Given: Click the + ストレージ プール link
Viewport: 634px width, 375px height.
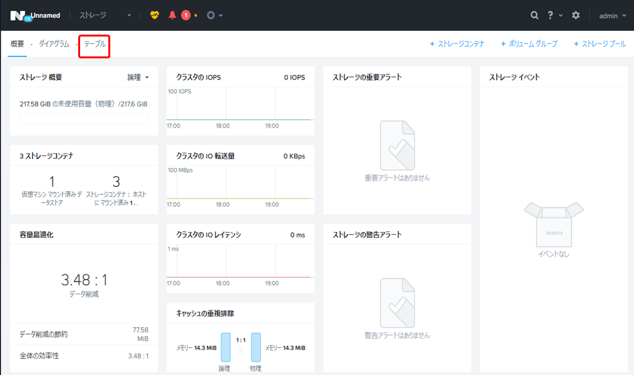Looking at the screenshot, I should click(599, 44).
